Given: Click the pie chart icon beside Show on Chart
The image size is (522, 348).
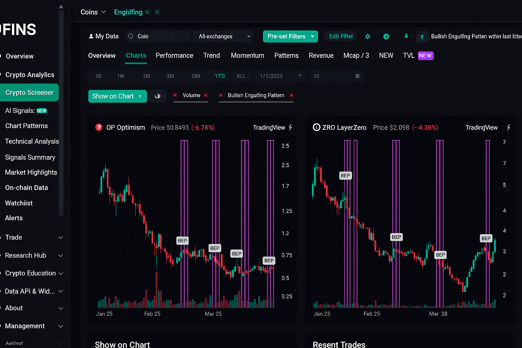Looking at the screenshot, I should pyautogui.click(x=158, y=96).
